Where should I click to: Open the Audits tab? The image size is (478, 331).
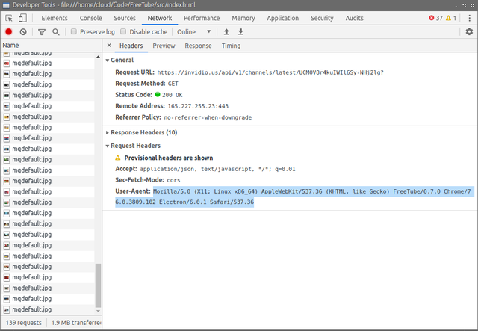click(x=354, y=18)
